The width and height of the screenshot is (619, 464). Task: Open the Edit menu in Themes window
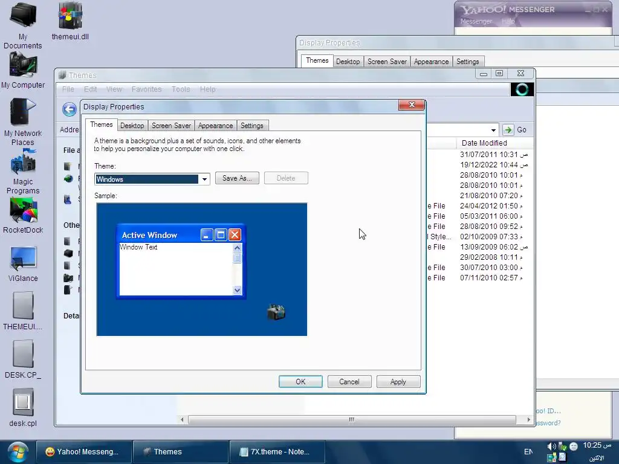click(x=90, y=89)
